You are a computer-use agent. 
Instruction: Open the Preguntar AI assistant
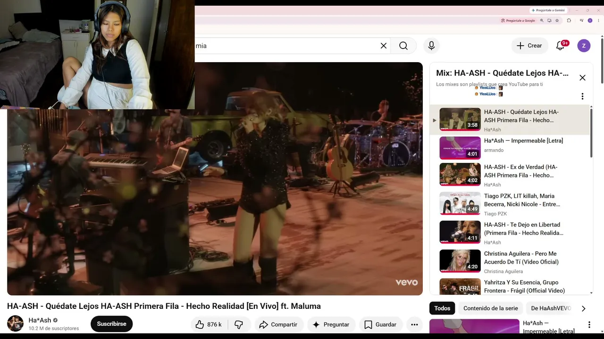point(331,324)
